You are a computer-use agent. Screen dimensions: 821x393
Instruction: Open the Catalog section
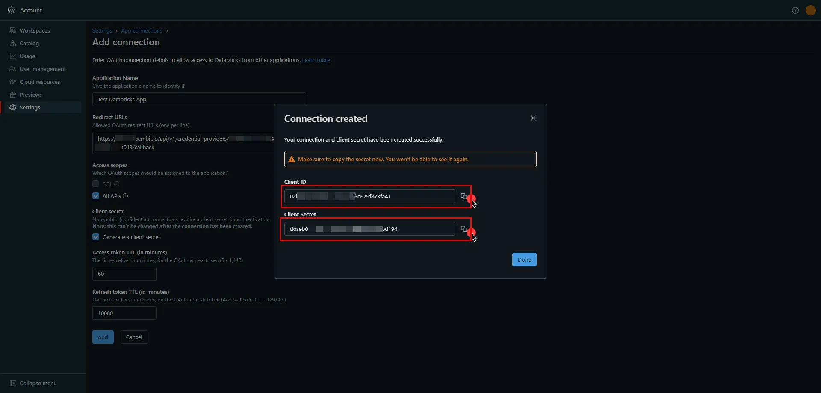29,43
